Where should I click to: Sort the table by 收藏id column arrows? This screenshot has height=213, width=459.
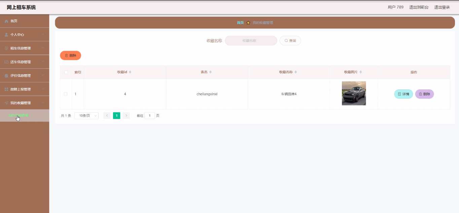130,72
